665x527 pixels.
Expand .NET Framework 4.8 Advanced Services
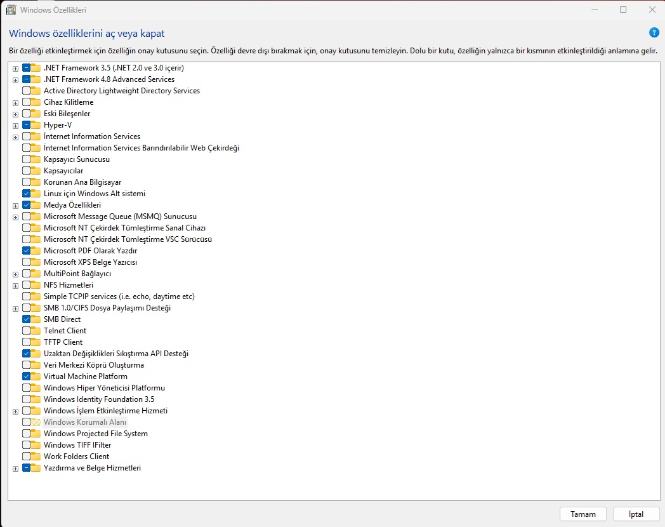pos(16,80)
